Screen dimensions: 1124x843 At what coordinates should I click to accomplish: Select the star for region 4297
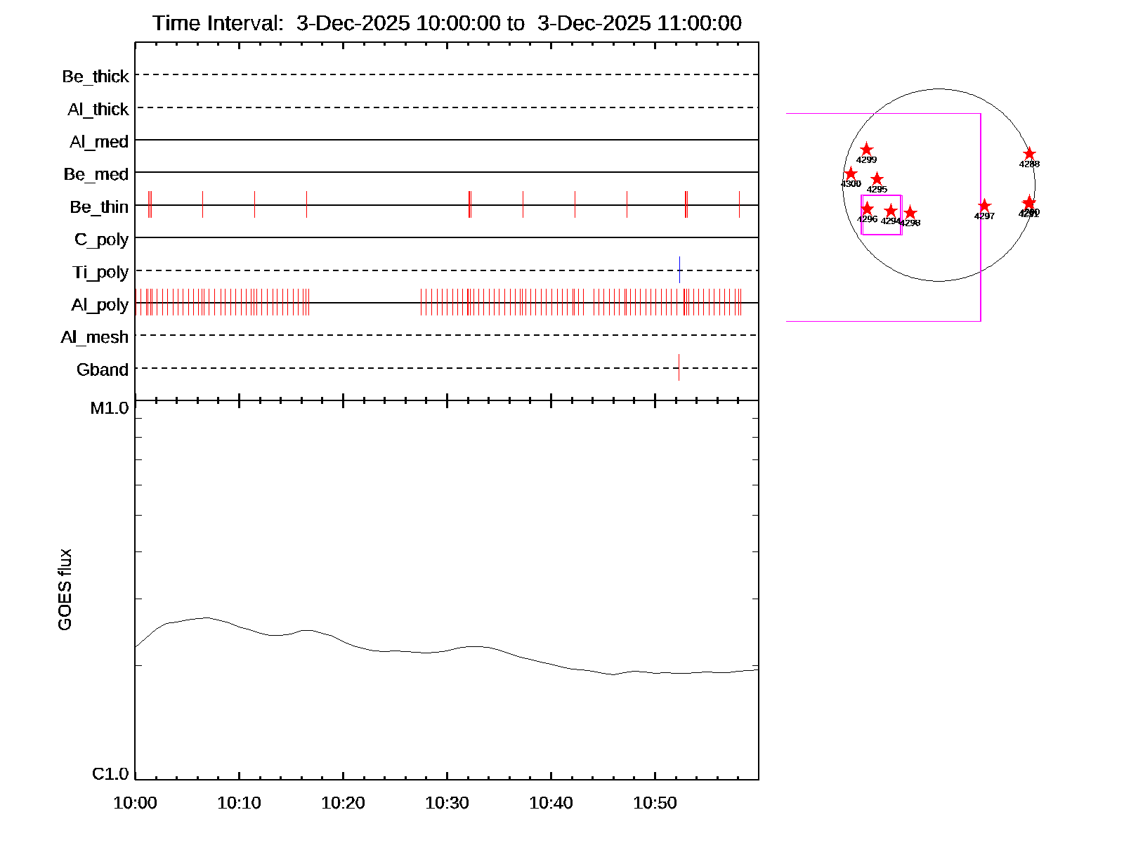coord(984,206)
